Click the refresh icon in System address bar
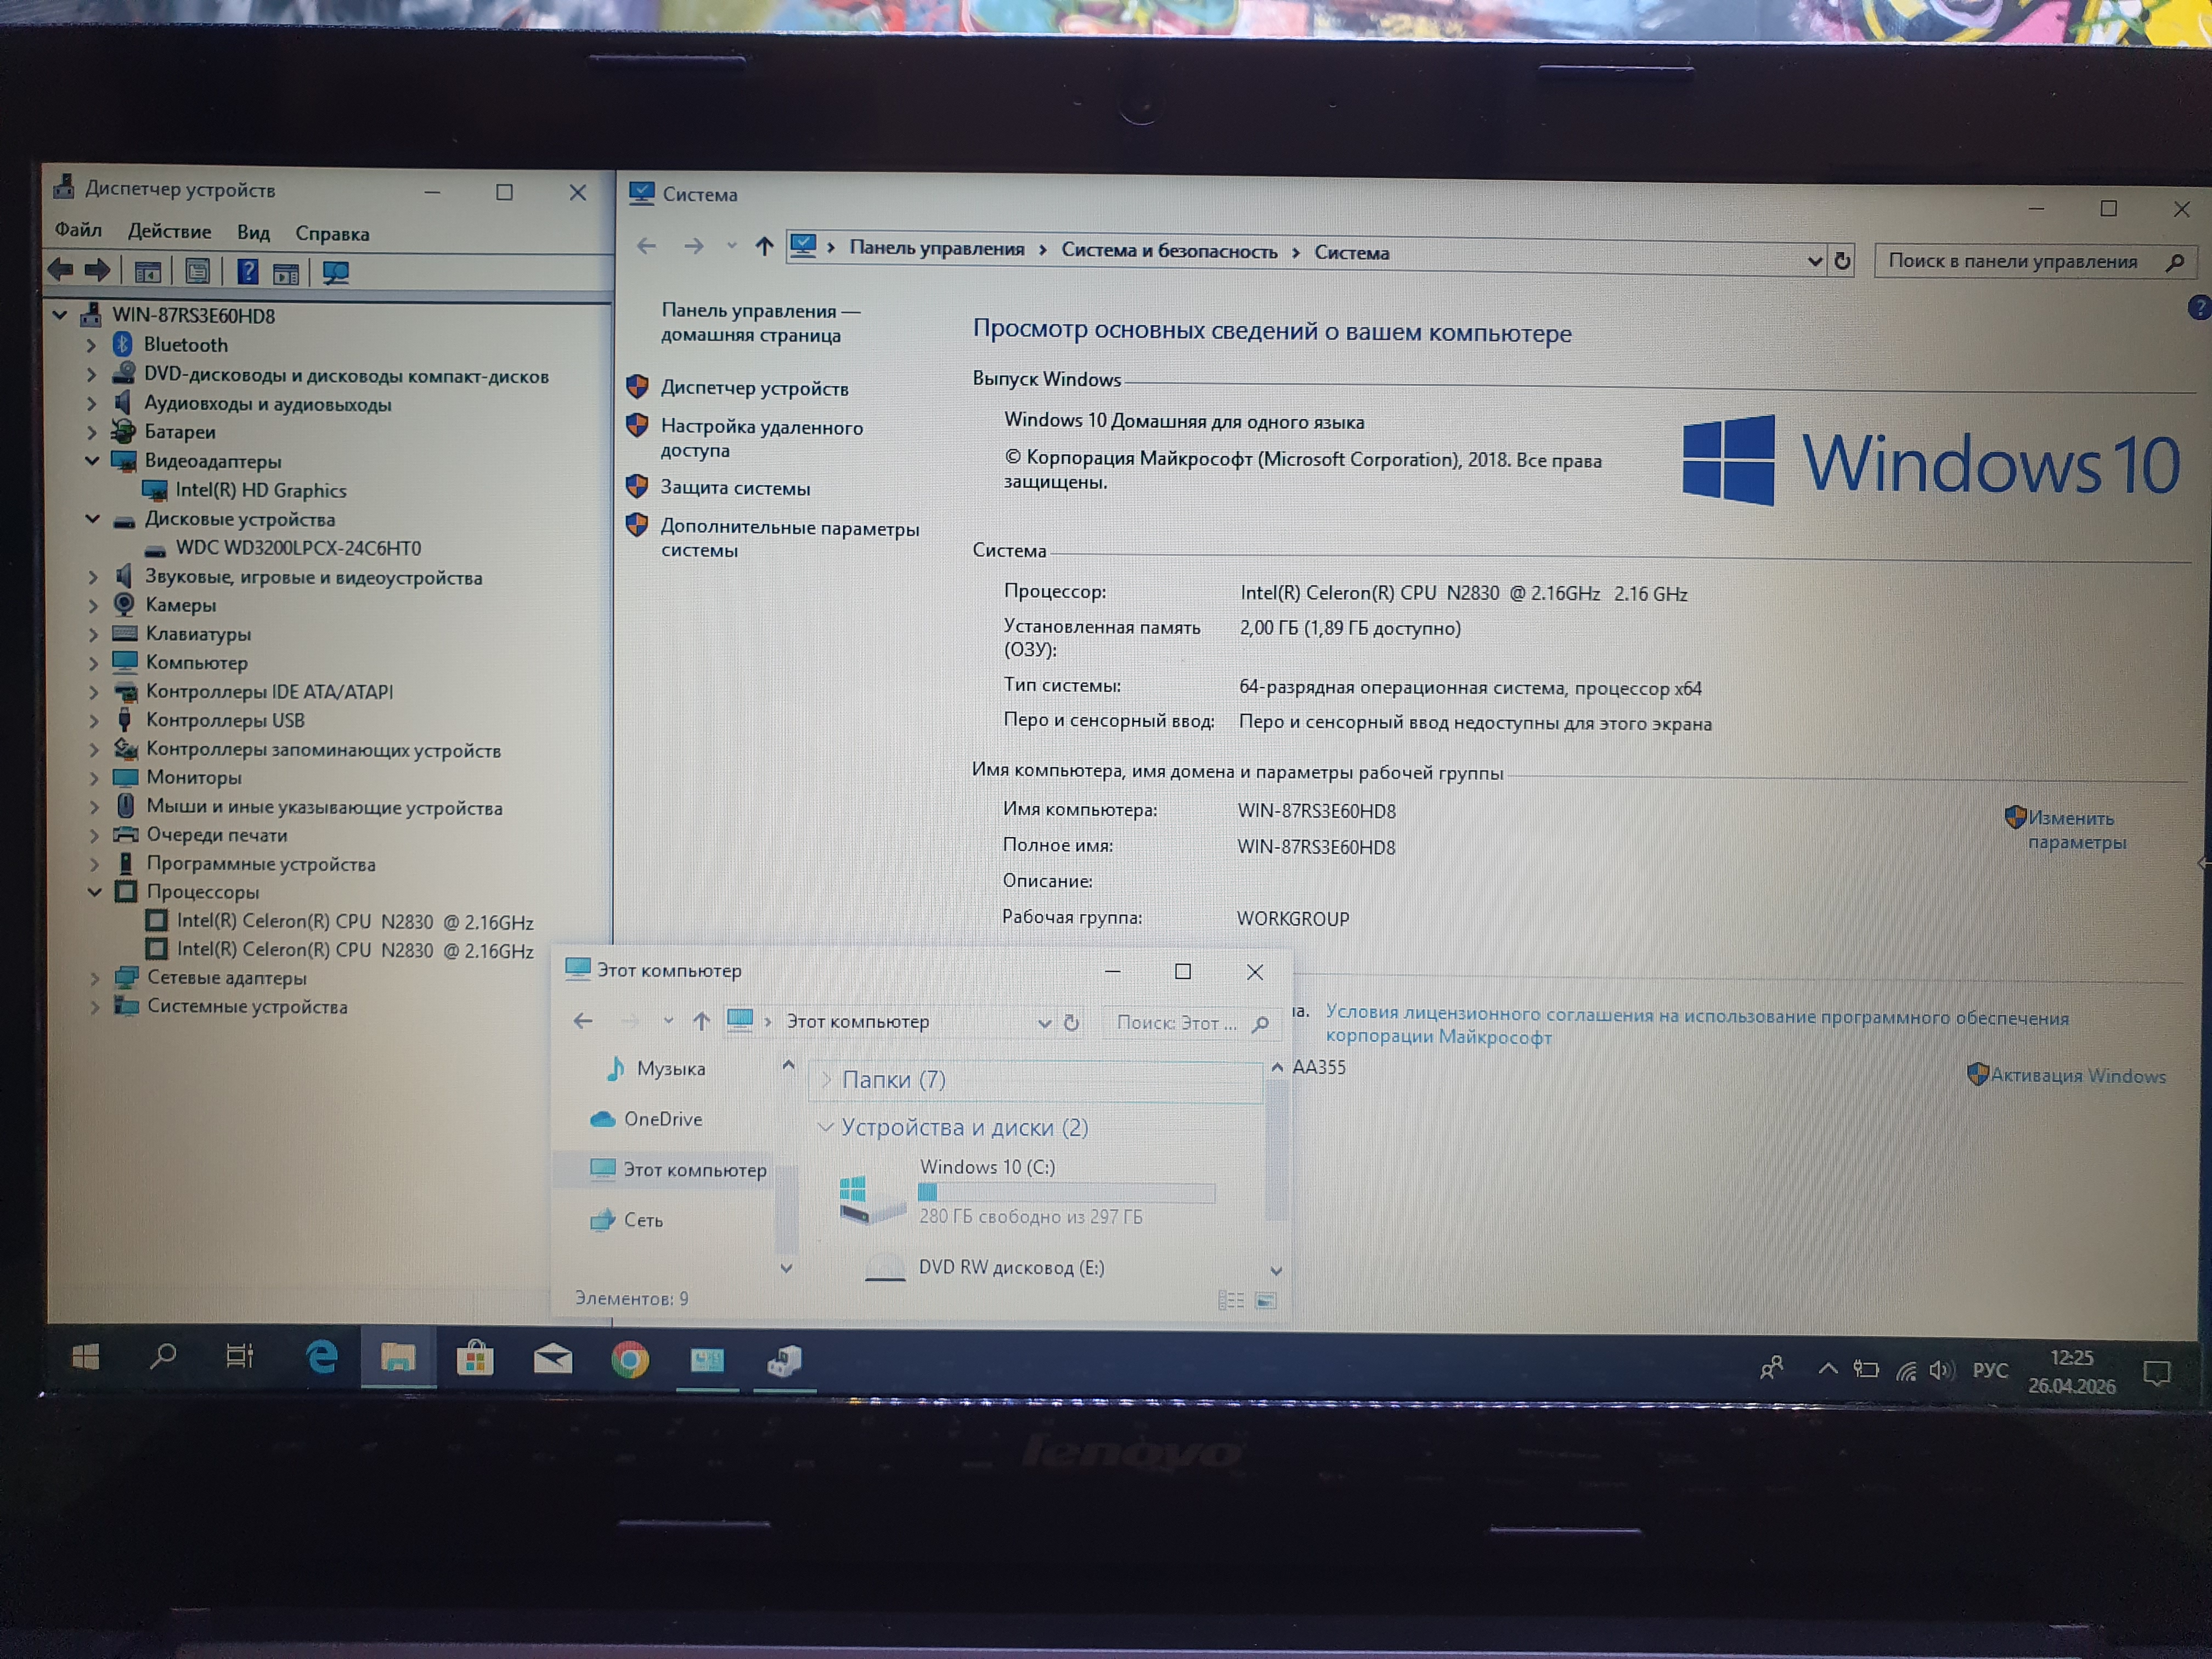This screenshot has width=2212, height=1659. tap(1842, 261)
